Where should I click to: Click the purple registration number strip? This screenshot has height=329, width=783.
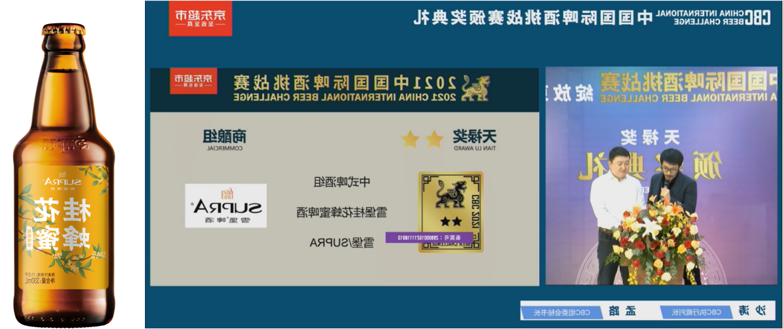(x=429, y=238)
